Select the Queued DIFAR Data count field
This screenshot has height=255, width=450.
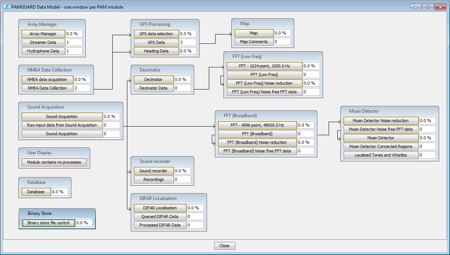click(195, 216)
